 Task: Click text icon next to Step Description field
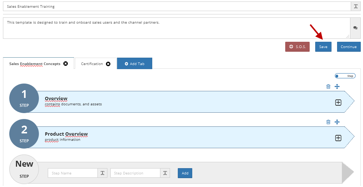point(165,173)
